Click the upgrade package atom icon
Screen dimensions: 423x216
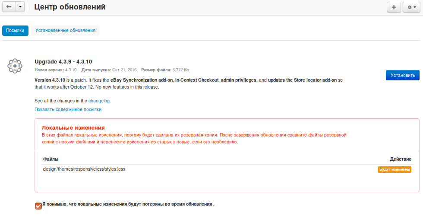pyautogui.click(x=15, y=66)
